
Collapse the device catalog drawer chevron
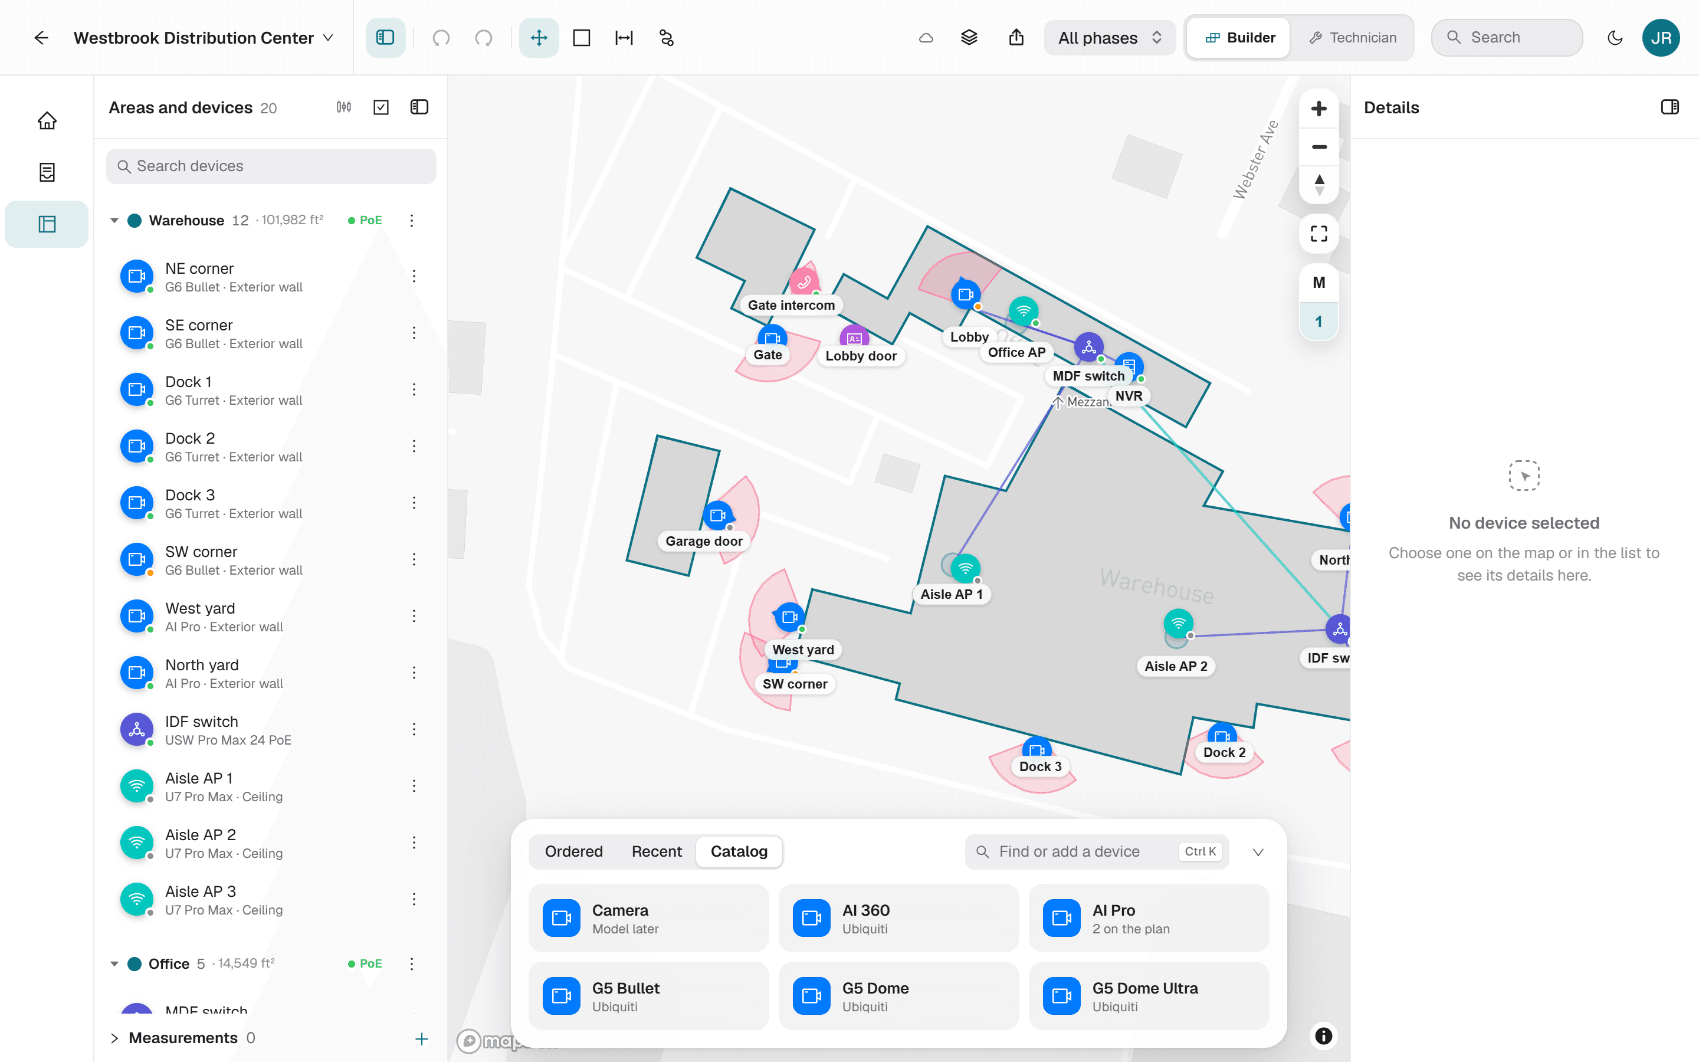(1257, 852)
